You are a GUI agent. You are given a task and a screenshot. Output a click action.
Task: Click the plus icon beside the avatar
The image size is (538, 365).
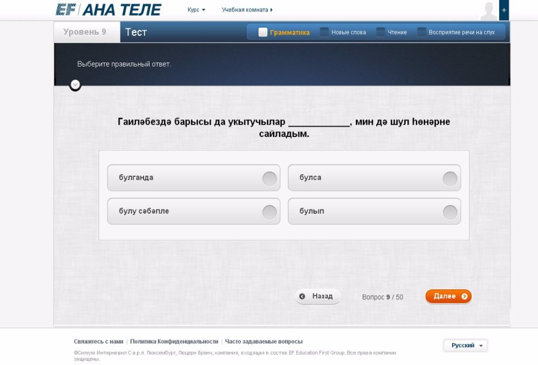coord(504,10)
